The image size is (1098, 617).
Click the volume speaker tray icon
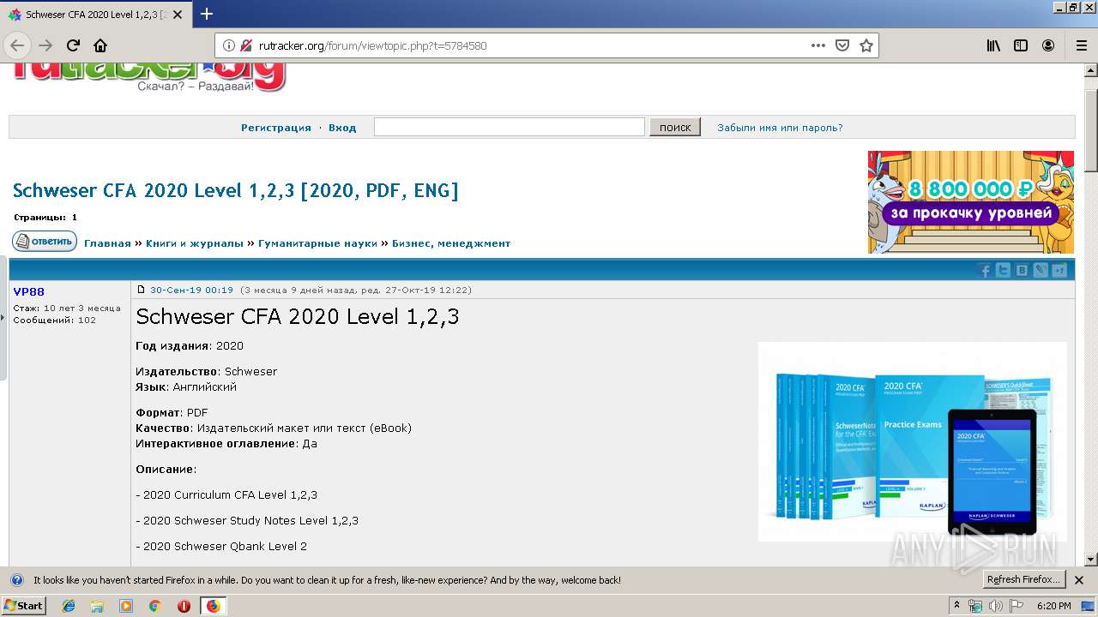pyautogui.click(x=995, y=606)
